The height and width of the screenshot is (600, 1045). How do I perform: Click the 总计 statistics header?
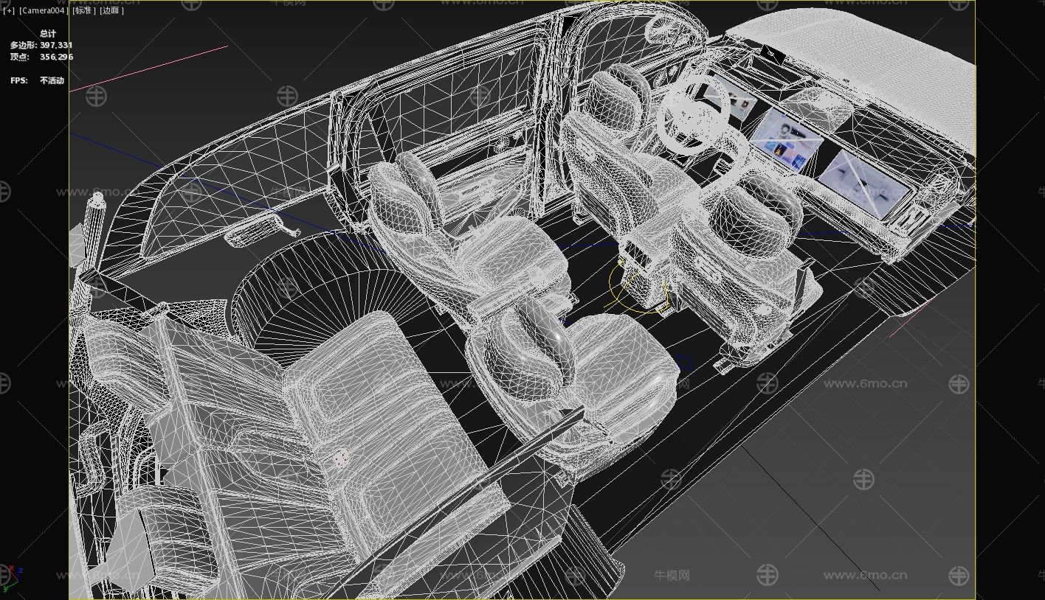point(48,34)
